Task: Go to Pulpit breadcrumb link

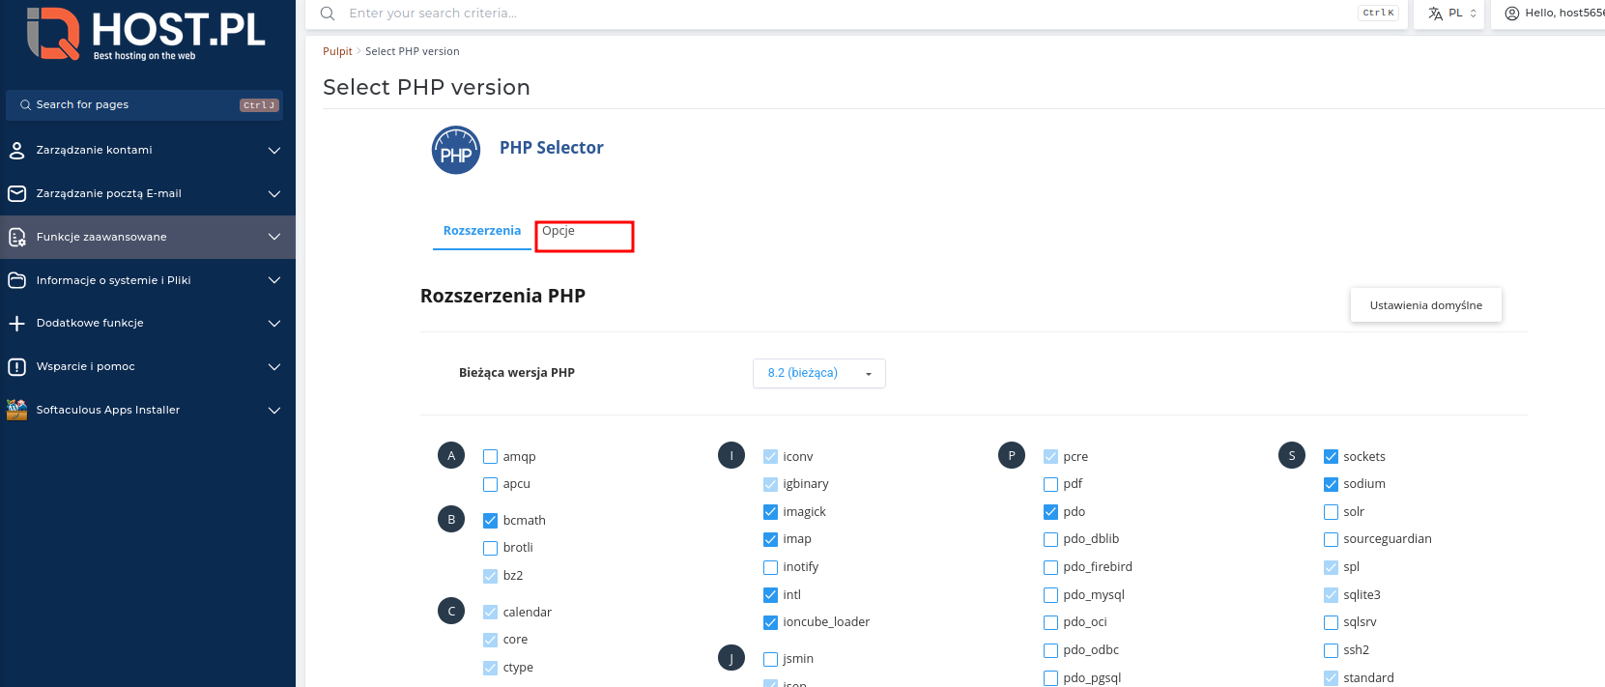Action: pos(337,52)
